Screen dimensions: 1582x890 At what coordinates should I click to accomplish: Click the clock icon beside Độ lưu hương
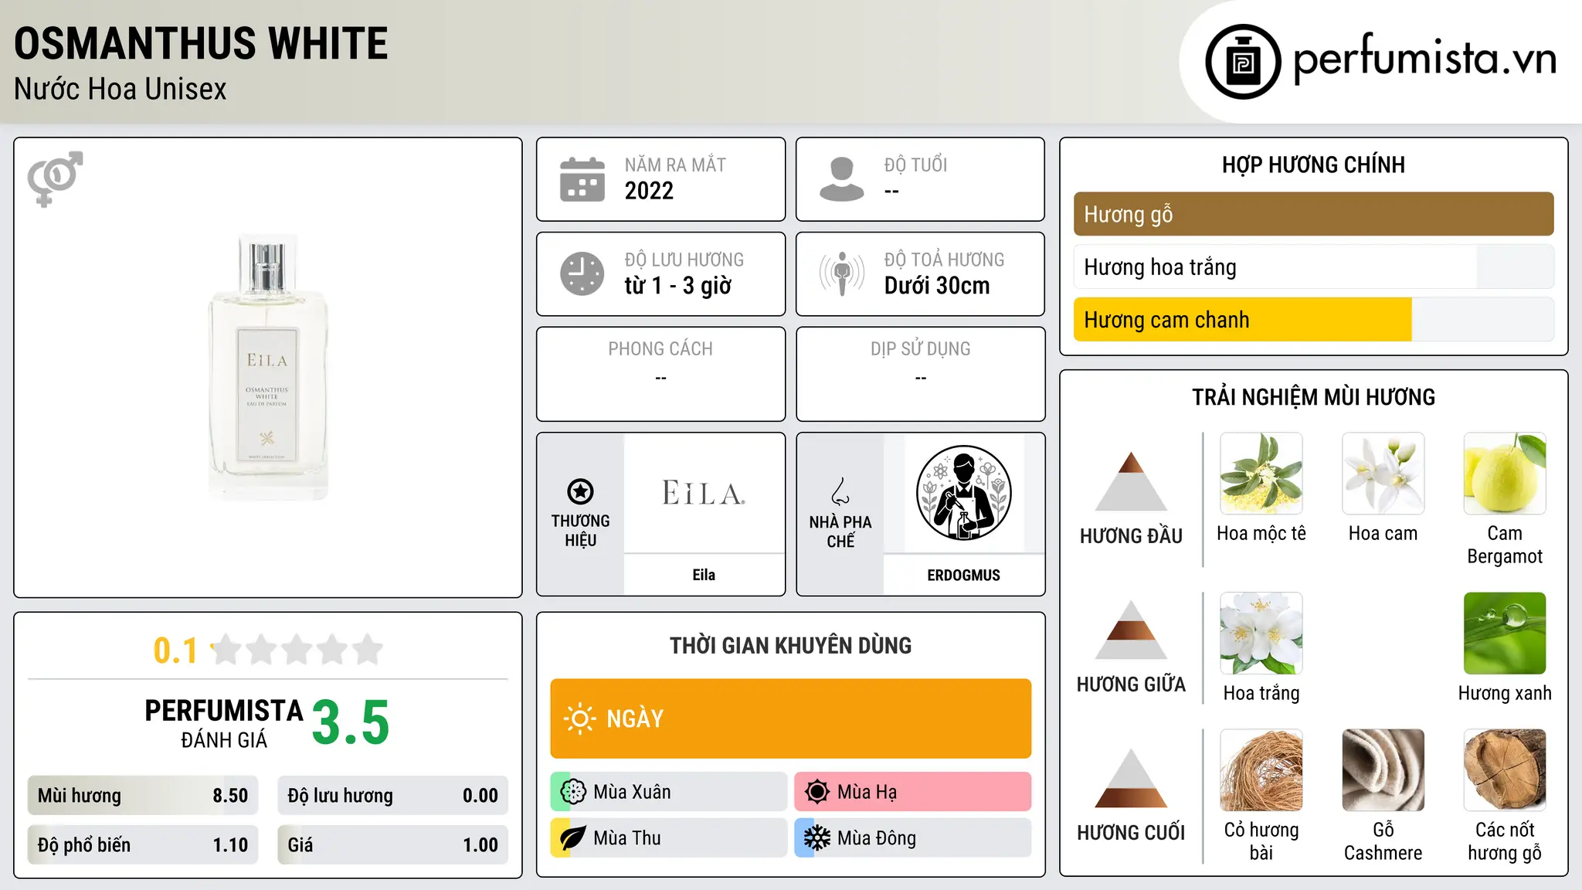coord(582,273)
